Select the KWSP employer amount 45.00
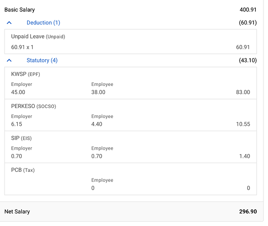The image size is (268, 226). (18, 92)
